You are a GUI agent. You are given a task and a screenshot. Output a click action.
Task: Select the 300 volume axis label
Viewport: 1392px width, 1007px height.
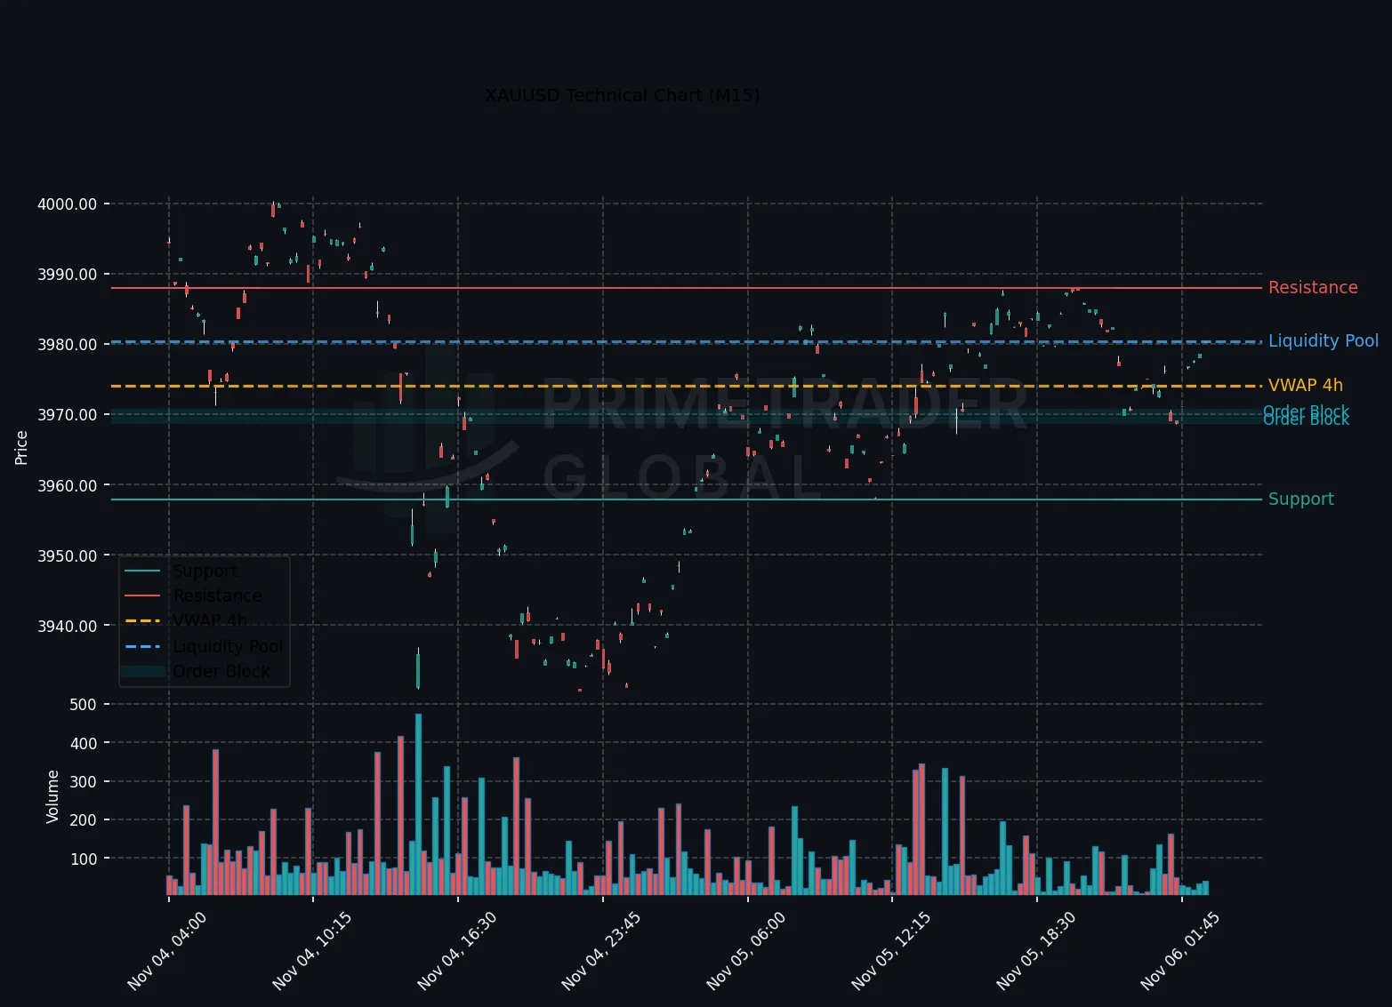pyautogui.click(x=83, y=782)
